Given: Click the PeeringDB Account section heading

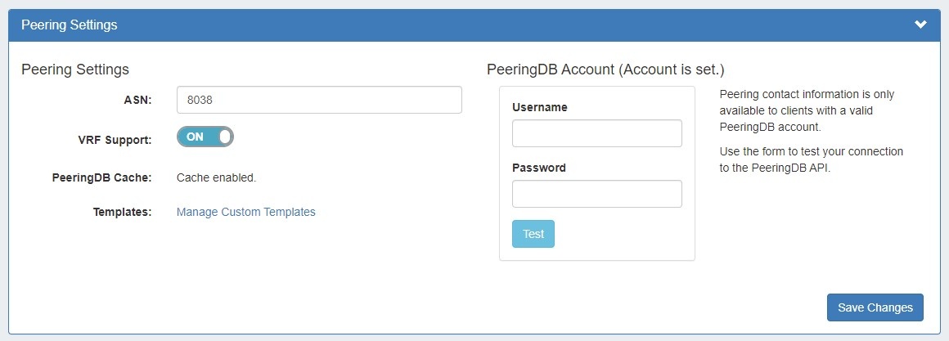Looking at the screenshot, I should (x=605, y=70).
